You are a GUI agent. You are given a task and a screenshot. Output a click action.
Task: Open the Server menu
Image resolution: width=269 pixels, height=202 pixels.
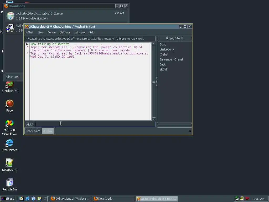pos(52,32)
